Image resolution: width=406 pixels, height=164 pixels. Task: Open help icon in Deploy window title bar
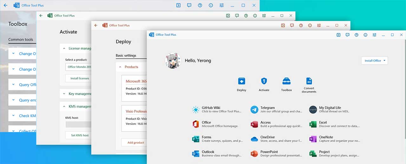(301, 25)
